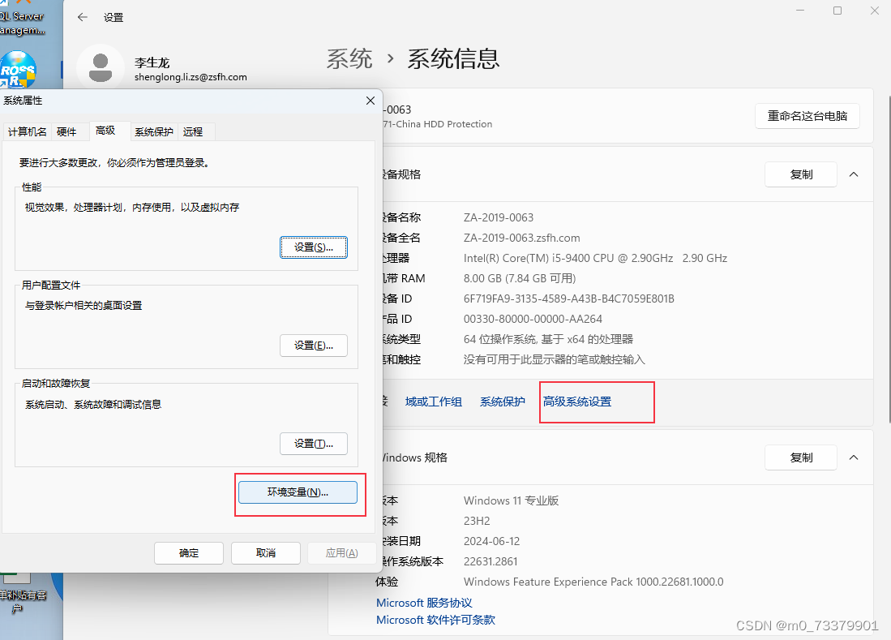Open startup and recovery 设置(T)... button
The height and width of the screenshot is (640, 891).
coord(314,444)
